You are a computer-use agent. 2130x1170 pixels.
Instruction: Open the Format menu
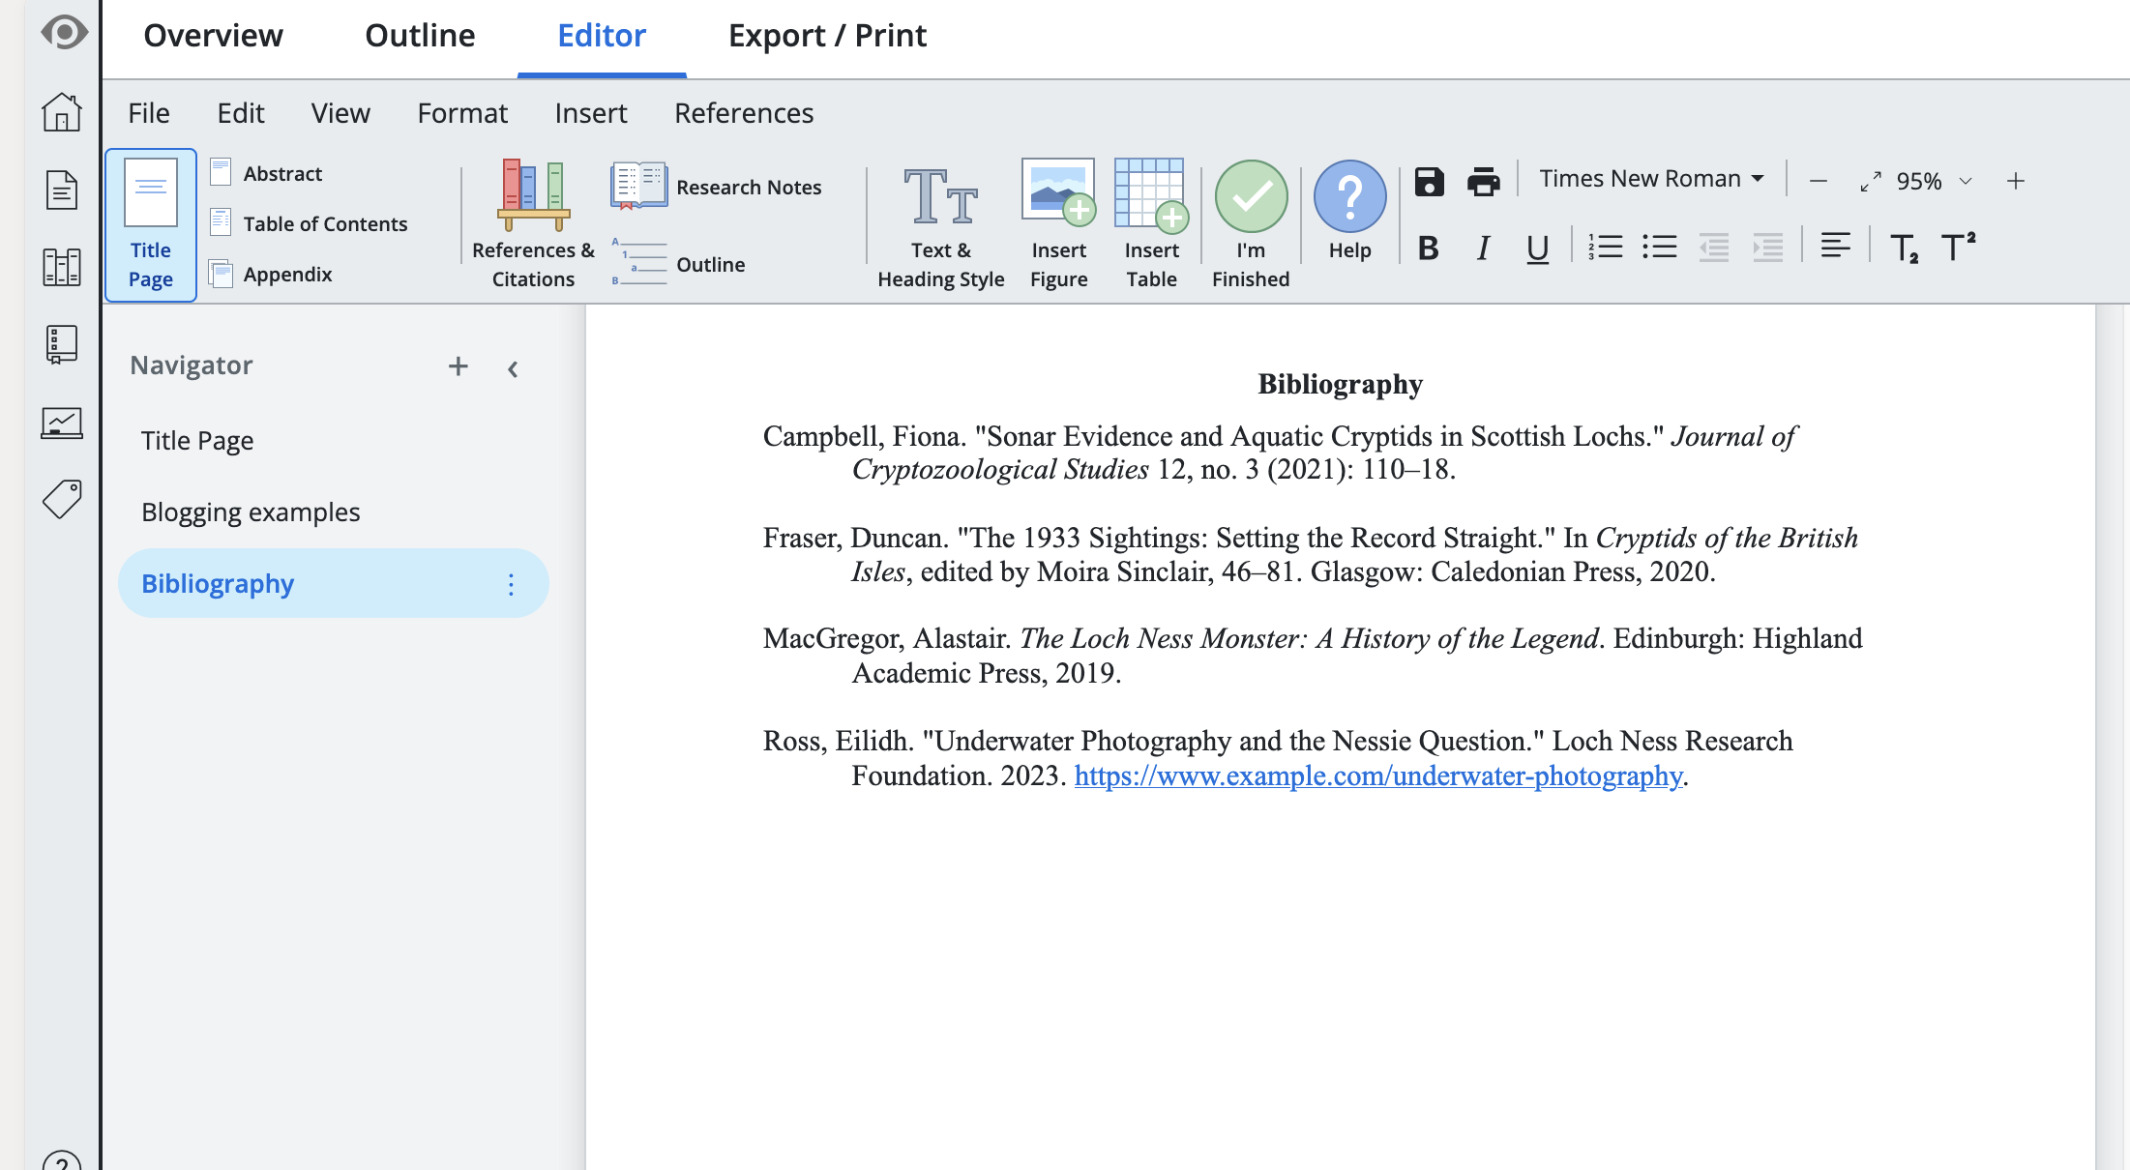click(462, 113)
